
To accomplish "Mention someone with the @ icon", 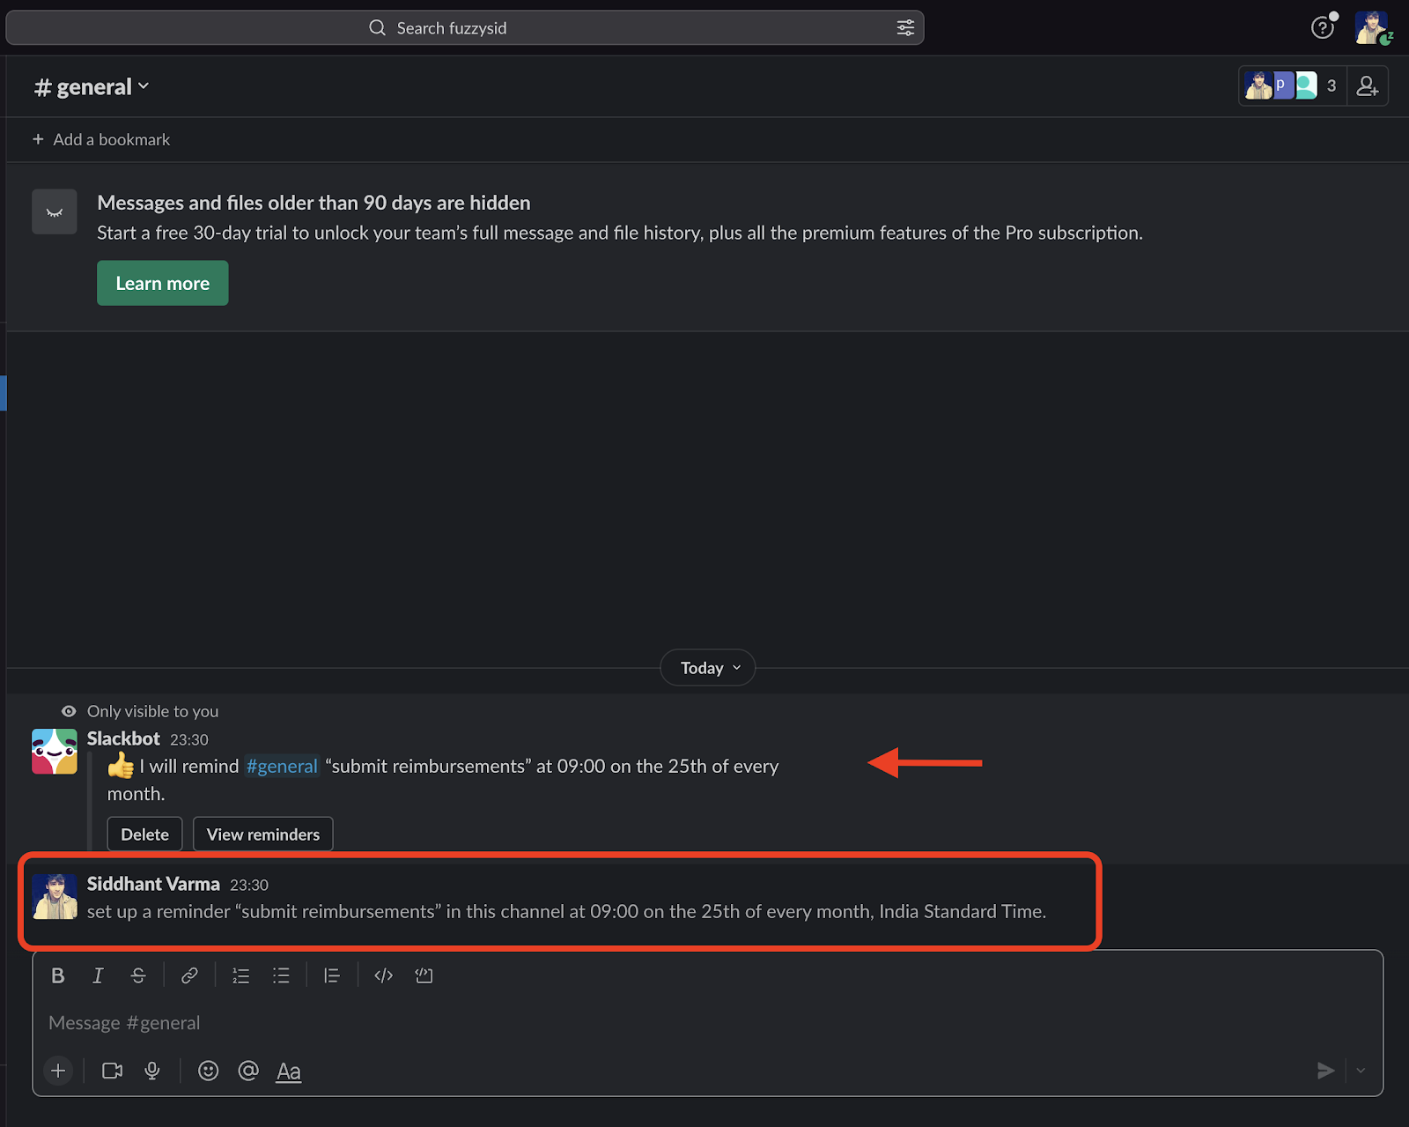I will coord(248,1071).
